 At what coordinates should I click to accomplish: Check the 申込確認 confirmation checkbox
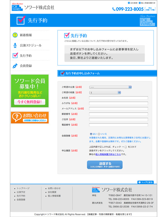126,147
